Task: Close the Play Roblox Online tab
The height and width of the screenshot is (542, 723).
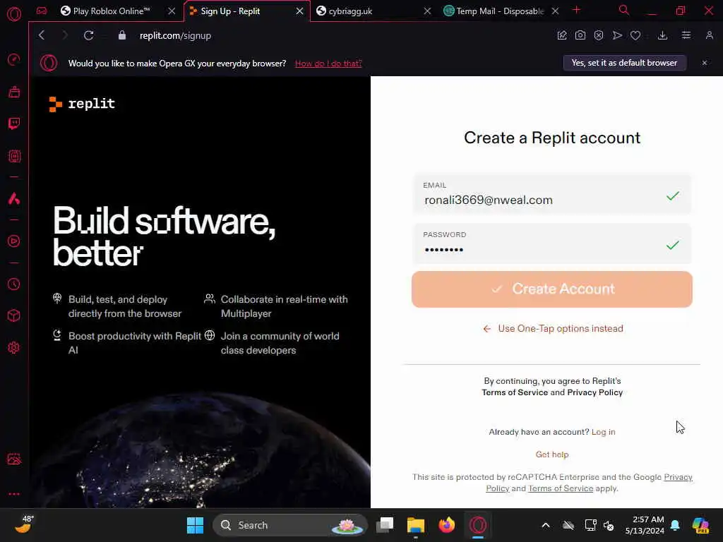Action: (172, 11)
